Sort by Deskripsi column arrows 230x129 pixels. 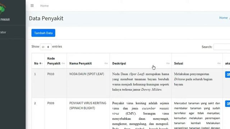point(168,63)
